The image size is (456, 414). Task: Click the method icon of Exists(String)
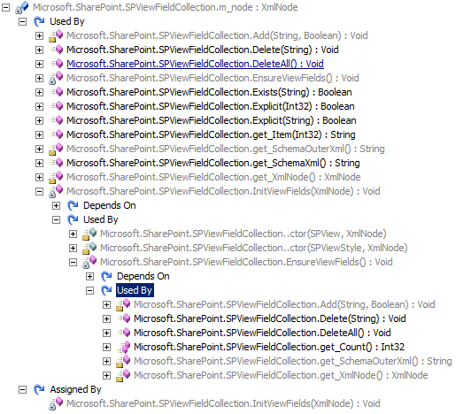57,92
